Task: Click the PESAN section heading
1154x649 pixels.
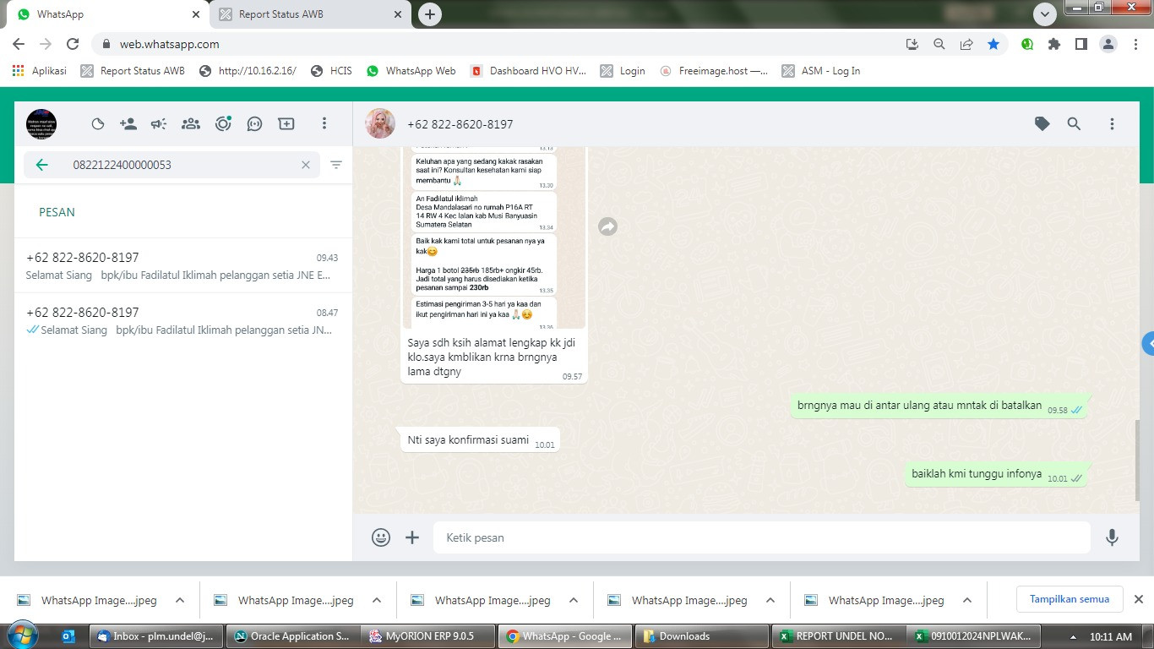Action: point(57,212)
